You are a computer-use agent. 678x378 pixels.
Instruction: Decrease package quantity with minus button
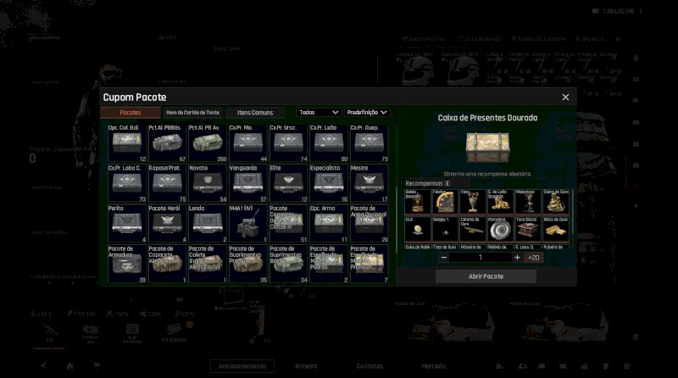tap(444, 257)
